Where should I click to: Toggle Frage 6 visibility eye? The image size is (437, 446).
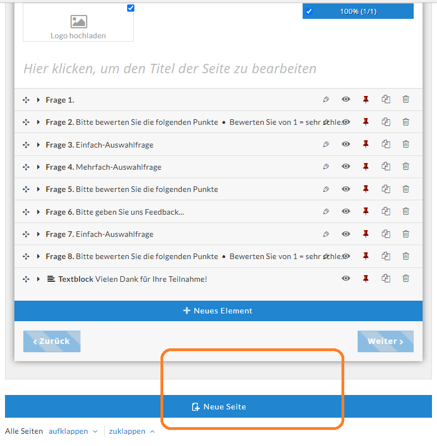pyautogui.click(x=346, y=211)
